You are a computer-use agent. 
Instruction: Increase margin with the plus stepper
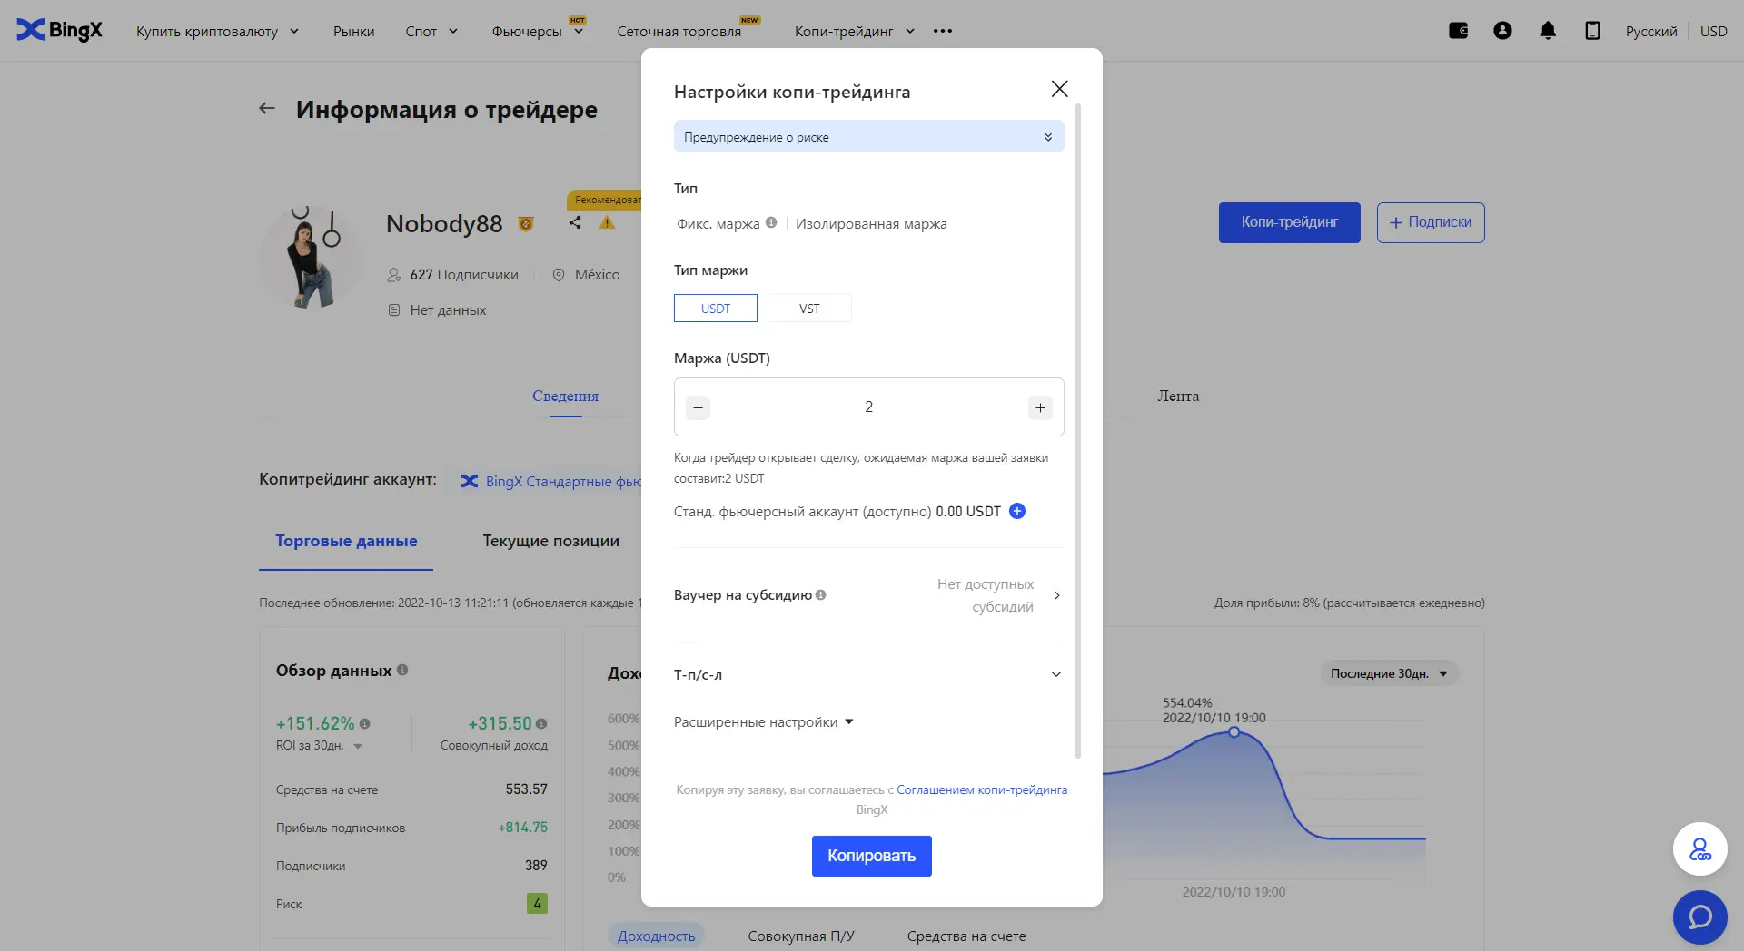tap(1040, 407)
